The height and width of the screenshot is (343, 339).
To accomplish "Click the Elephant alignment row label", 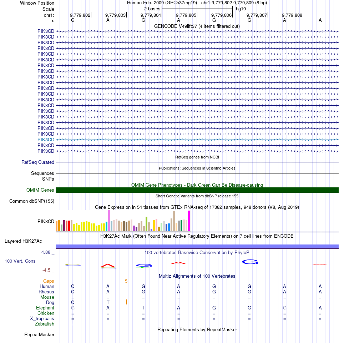I will pos(45,308).
